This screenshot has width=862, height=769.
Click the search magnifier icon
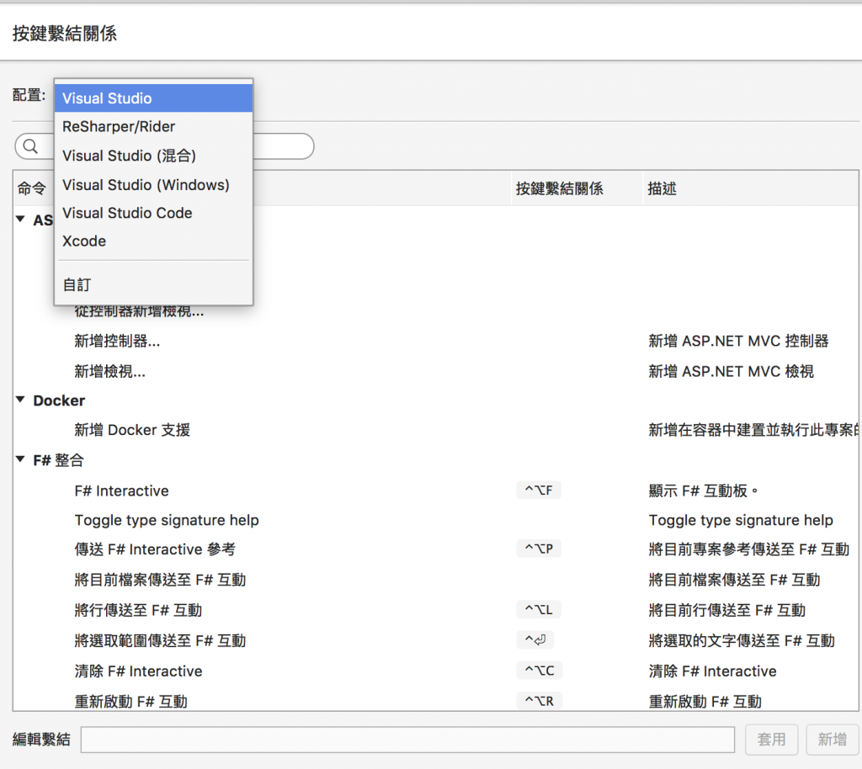[30, 146]
